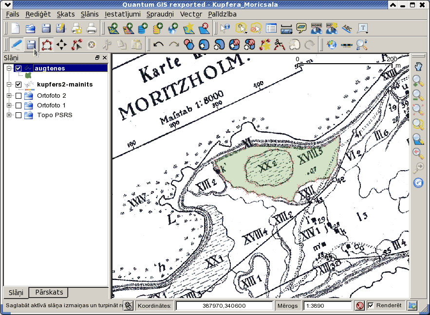Image resolution: width=430 pixels, height=315 pixels.
Task: Select the augtenes layer name
Action: tap(50, 68)
